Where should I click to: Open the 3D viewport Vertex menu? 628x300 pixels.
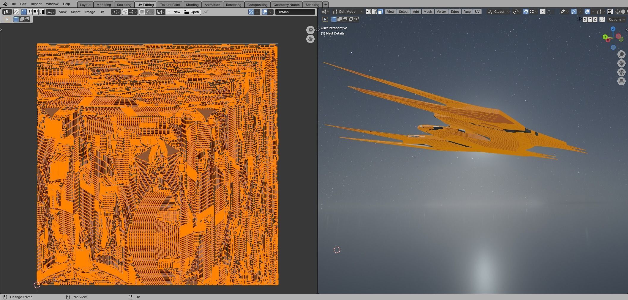coord(441,12)
